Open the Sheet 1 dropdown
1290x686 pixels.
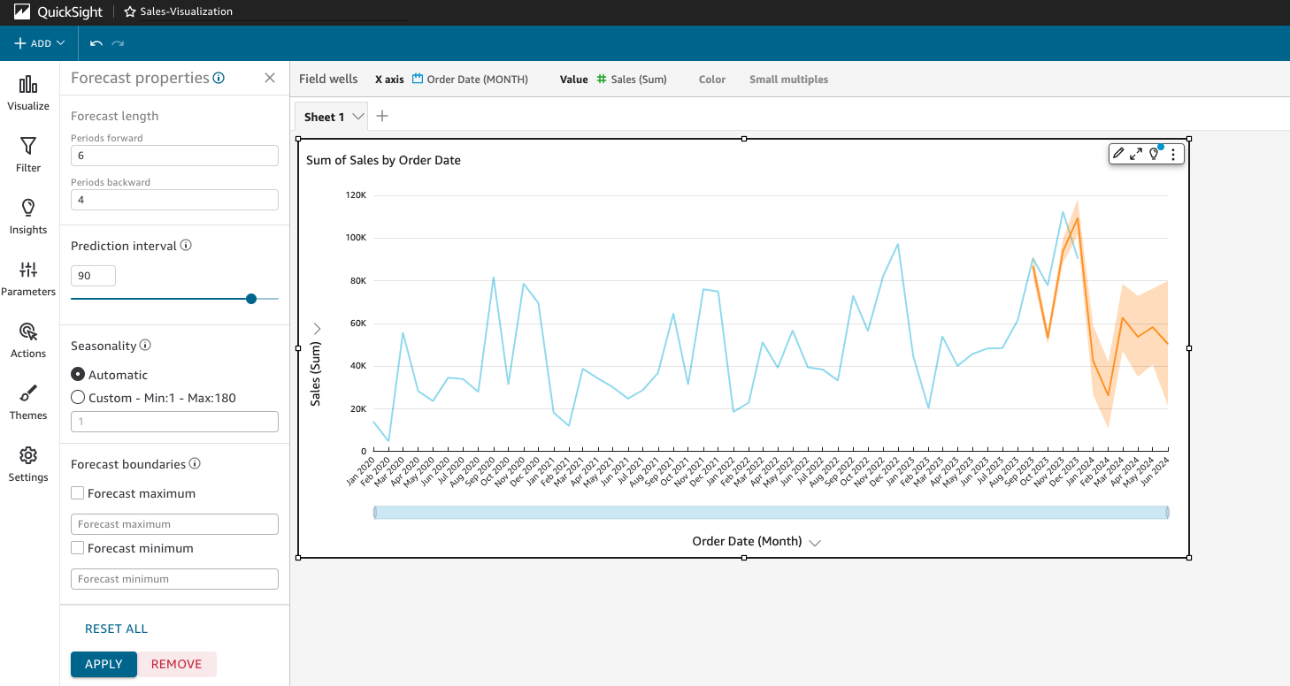click(x=357, y=116)
